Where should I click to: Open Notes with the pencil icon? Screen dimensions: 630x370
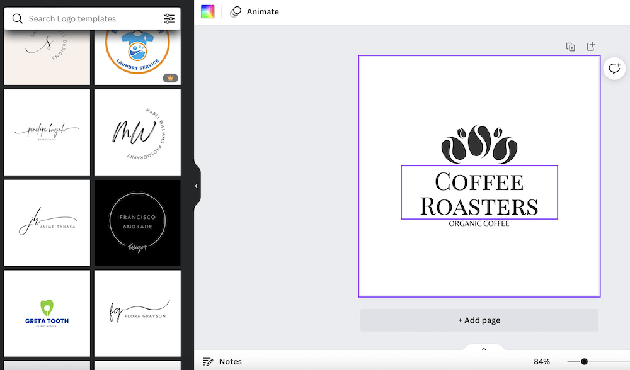click(x=208, y=362)
